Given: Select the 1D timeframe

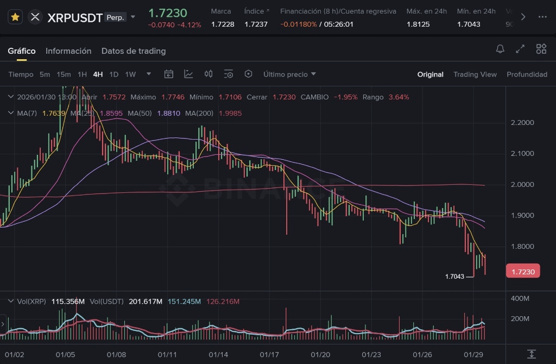Looking at the screenshot, I should coord(113,74).
